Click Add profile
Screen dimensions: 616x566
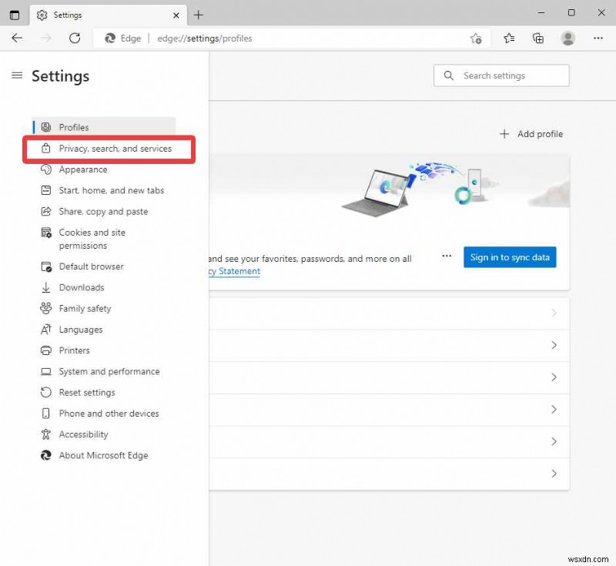click(531, 133)
